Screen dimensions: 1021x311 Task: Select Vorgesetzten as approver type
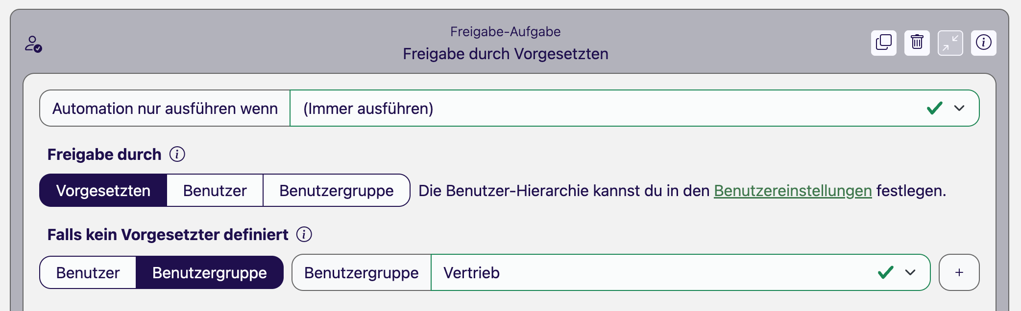pyautogui.click(x=103, y=191)
